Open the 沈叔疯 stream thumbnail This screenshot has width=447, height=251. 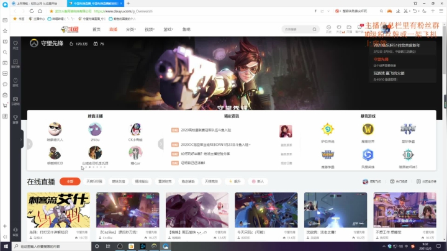335,210
